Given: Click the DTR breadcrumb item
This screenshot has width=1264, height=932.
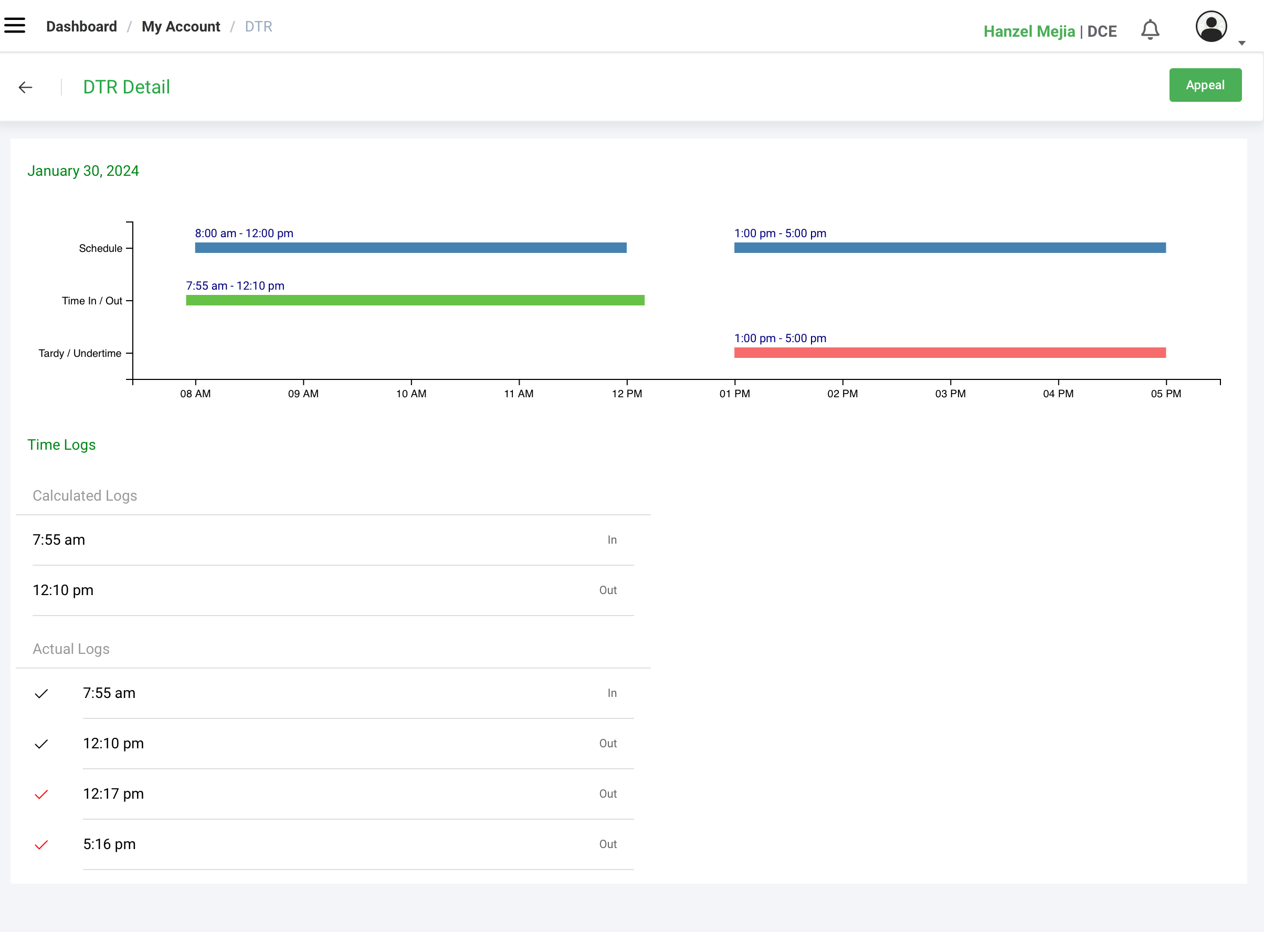Looking at the screenshot, I should tap(258, 27).
